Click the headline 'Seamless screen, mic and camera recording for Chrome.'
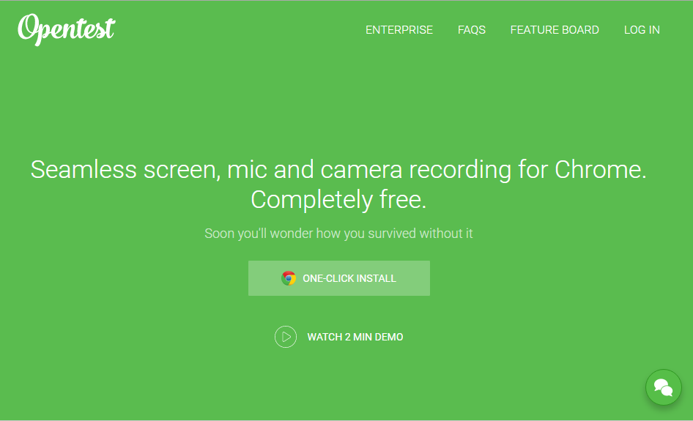Screen dimensions: 693x421 pos(338,170)
